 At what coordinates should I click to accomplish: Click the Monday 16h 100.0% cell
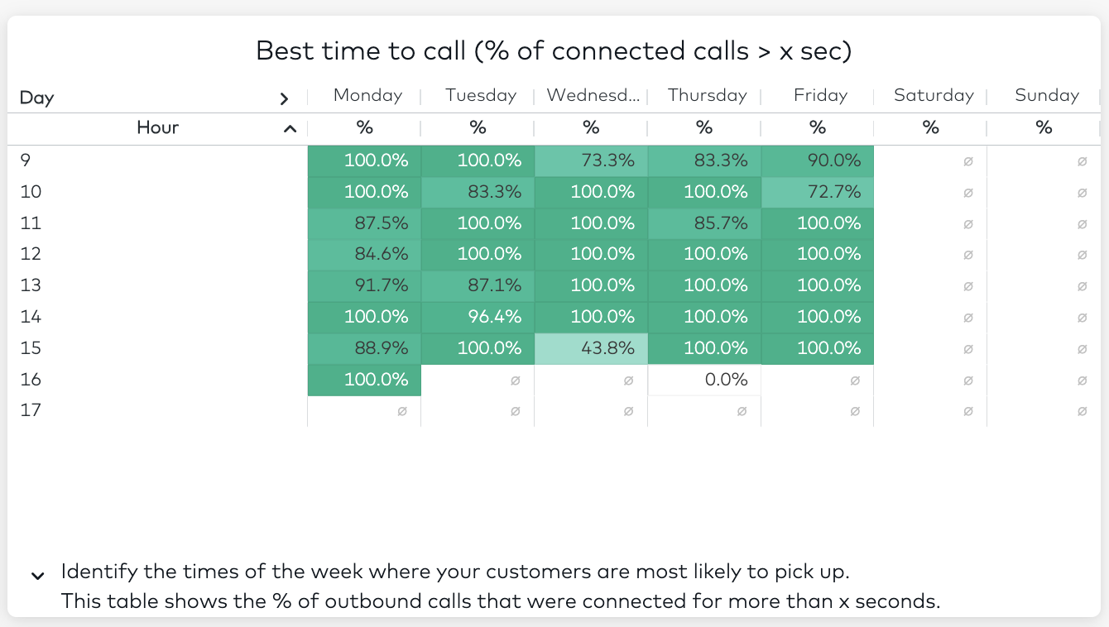[364, 380]
